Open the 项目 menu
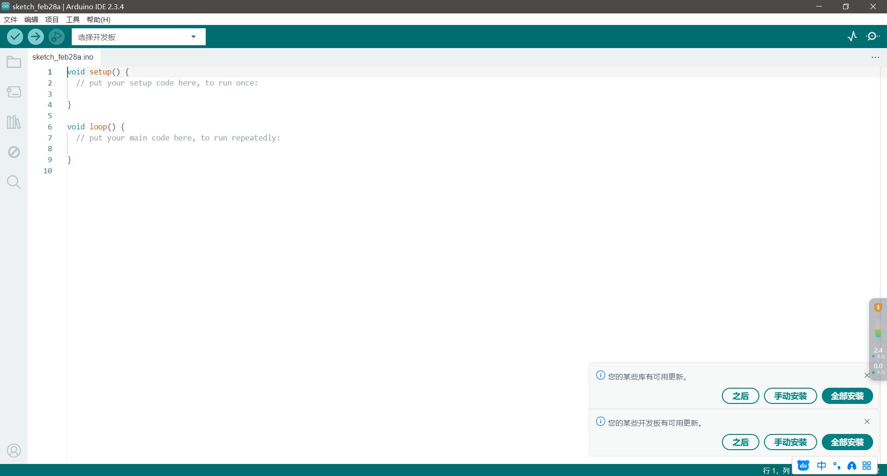 52,19
